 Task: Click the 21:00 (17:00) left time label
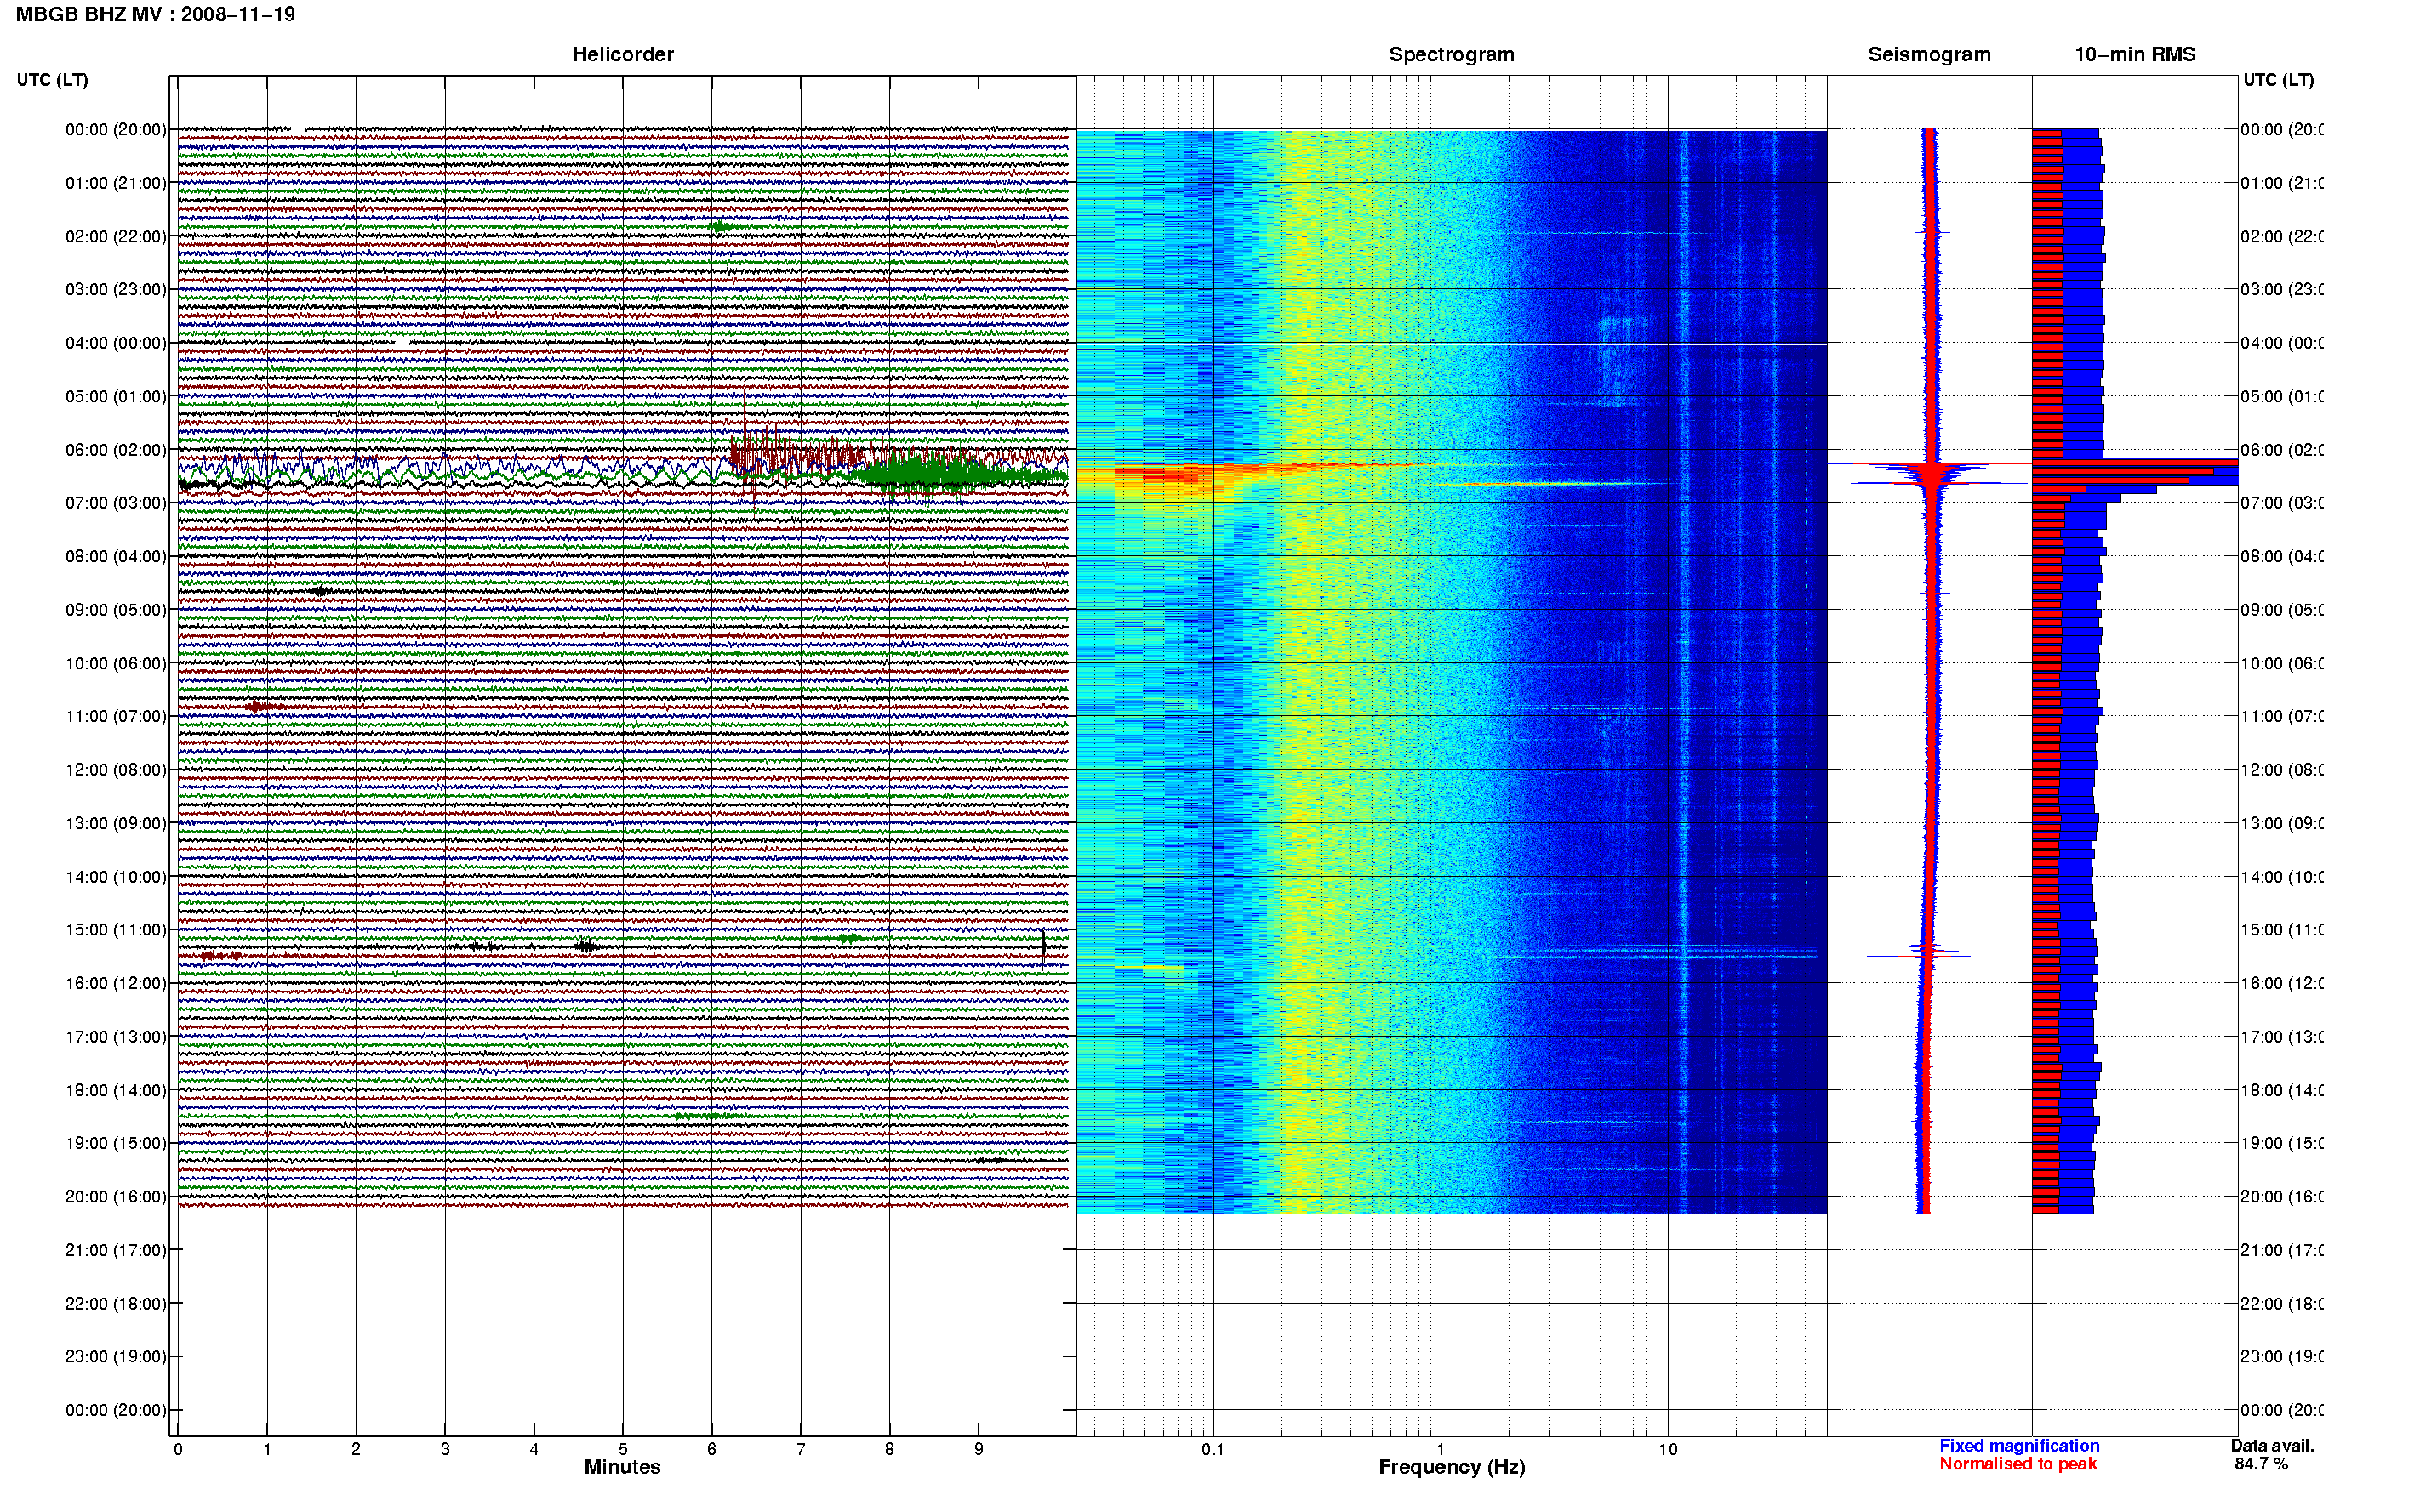[x=116, y=1250]
